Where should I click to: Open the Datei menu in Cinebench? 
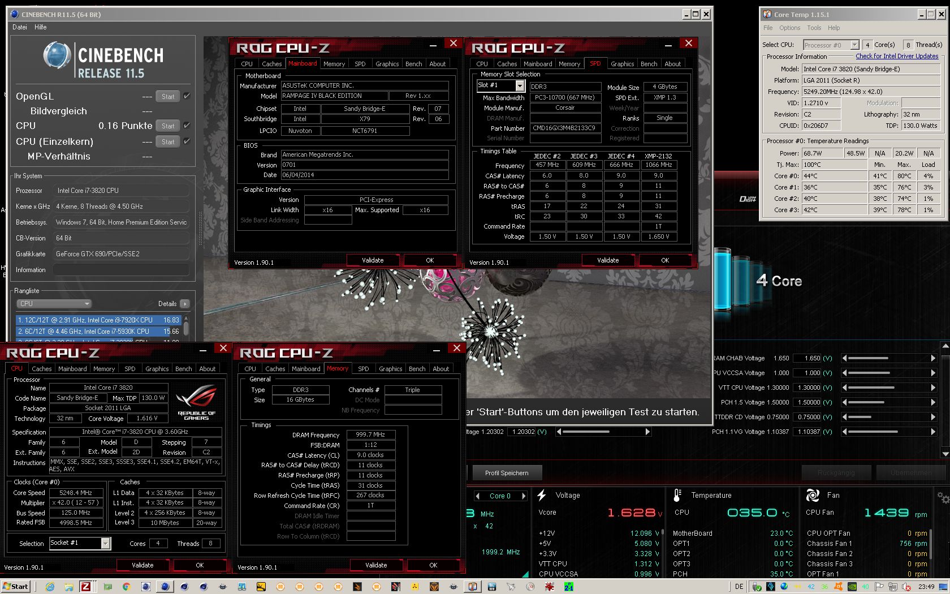click(20, 27)
